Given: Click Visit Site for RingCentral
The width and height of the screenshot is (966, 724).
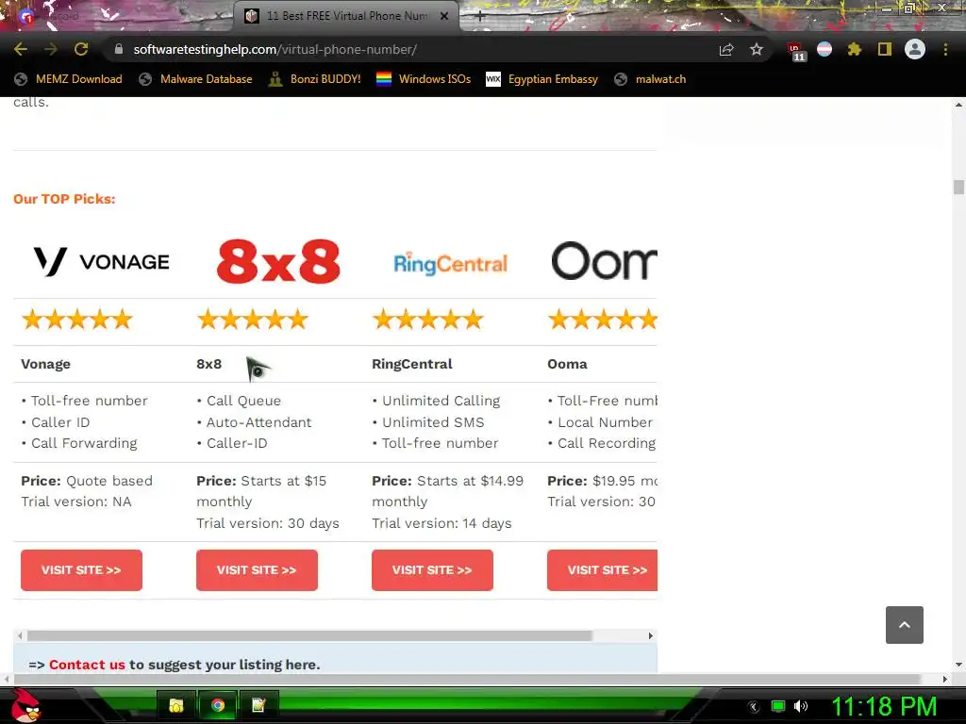Looking at the screenshot, I should tap(432, 570).
